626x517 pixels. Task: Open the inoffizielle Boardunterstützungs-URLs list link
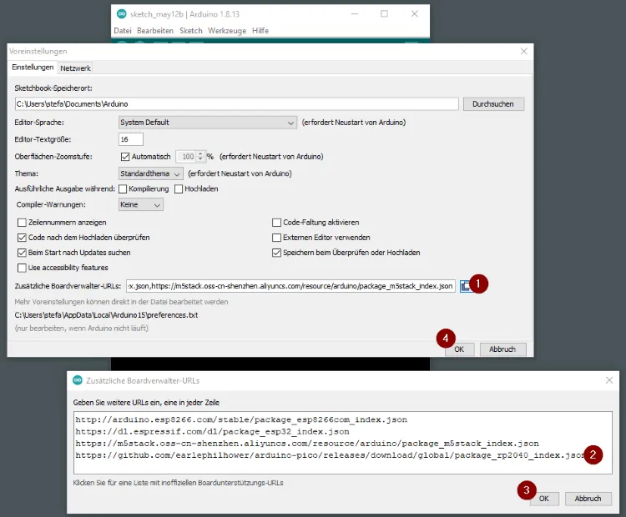tap(178, 483)
